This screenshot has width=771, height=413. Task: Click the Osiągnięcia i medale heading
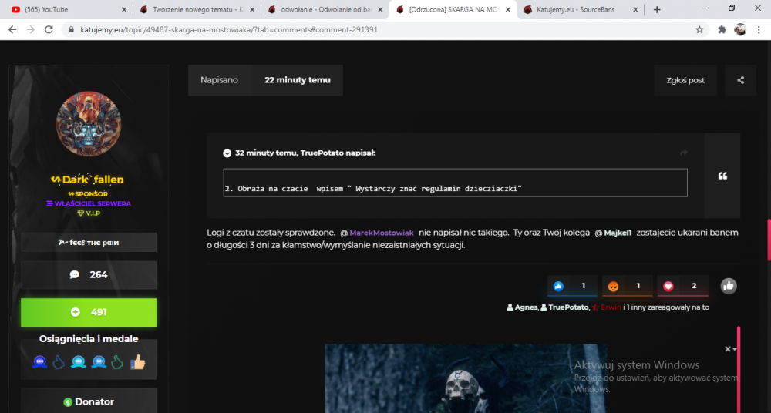89,339
